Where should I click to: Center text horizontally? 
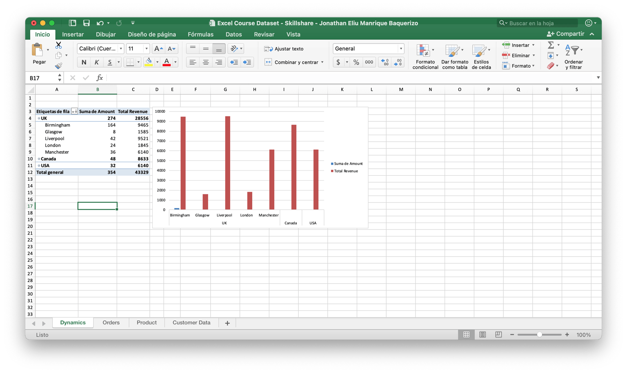coord(206,62)
